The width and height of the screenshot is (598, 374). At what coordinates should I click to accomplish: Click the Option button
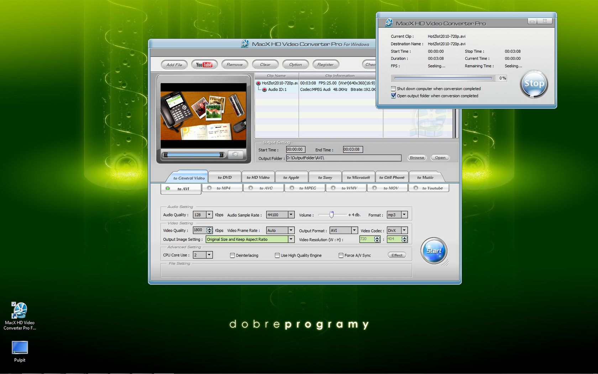coord(295,64)
